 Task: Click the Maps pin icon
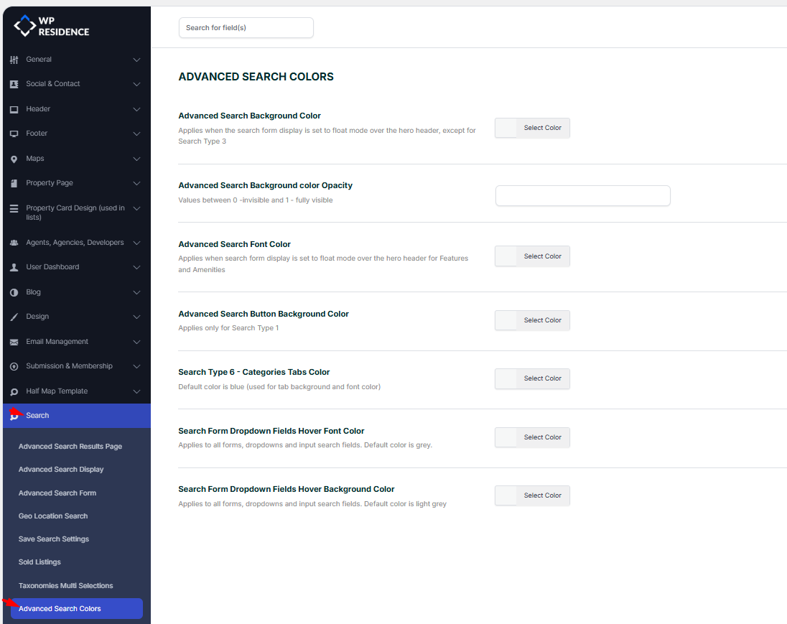14,159
